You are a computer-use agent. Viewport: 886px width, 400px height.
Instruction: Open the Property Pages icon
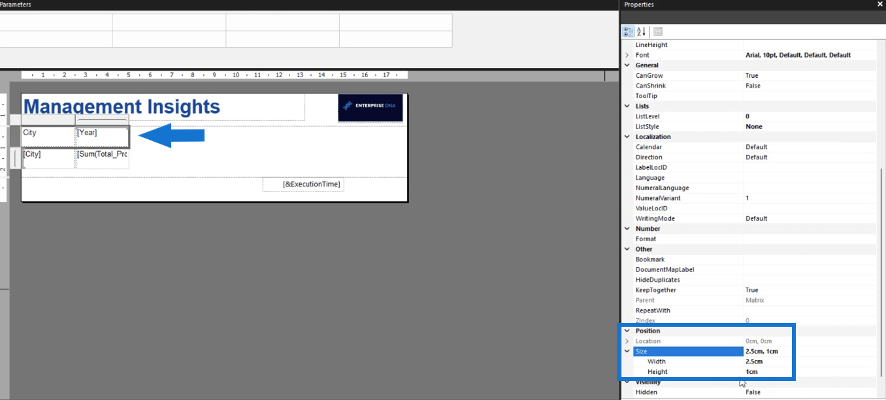click(x=658, y=31)
